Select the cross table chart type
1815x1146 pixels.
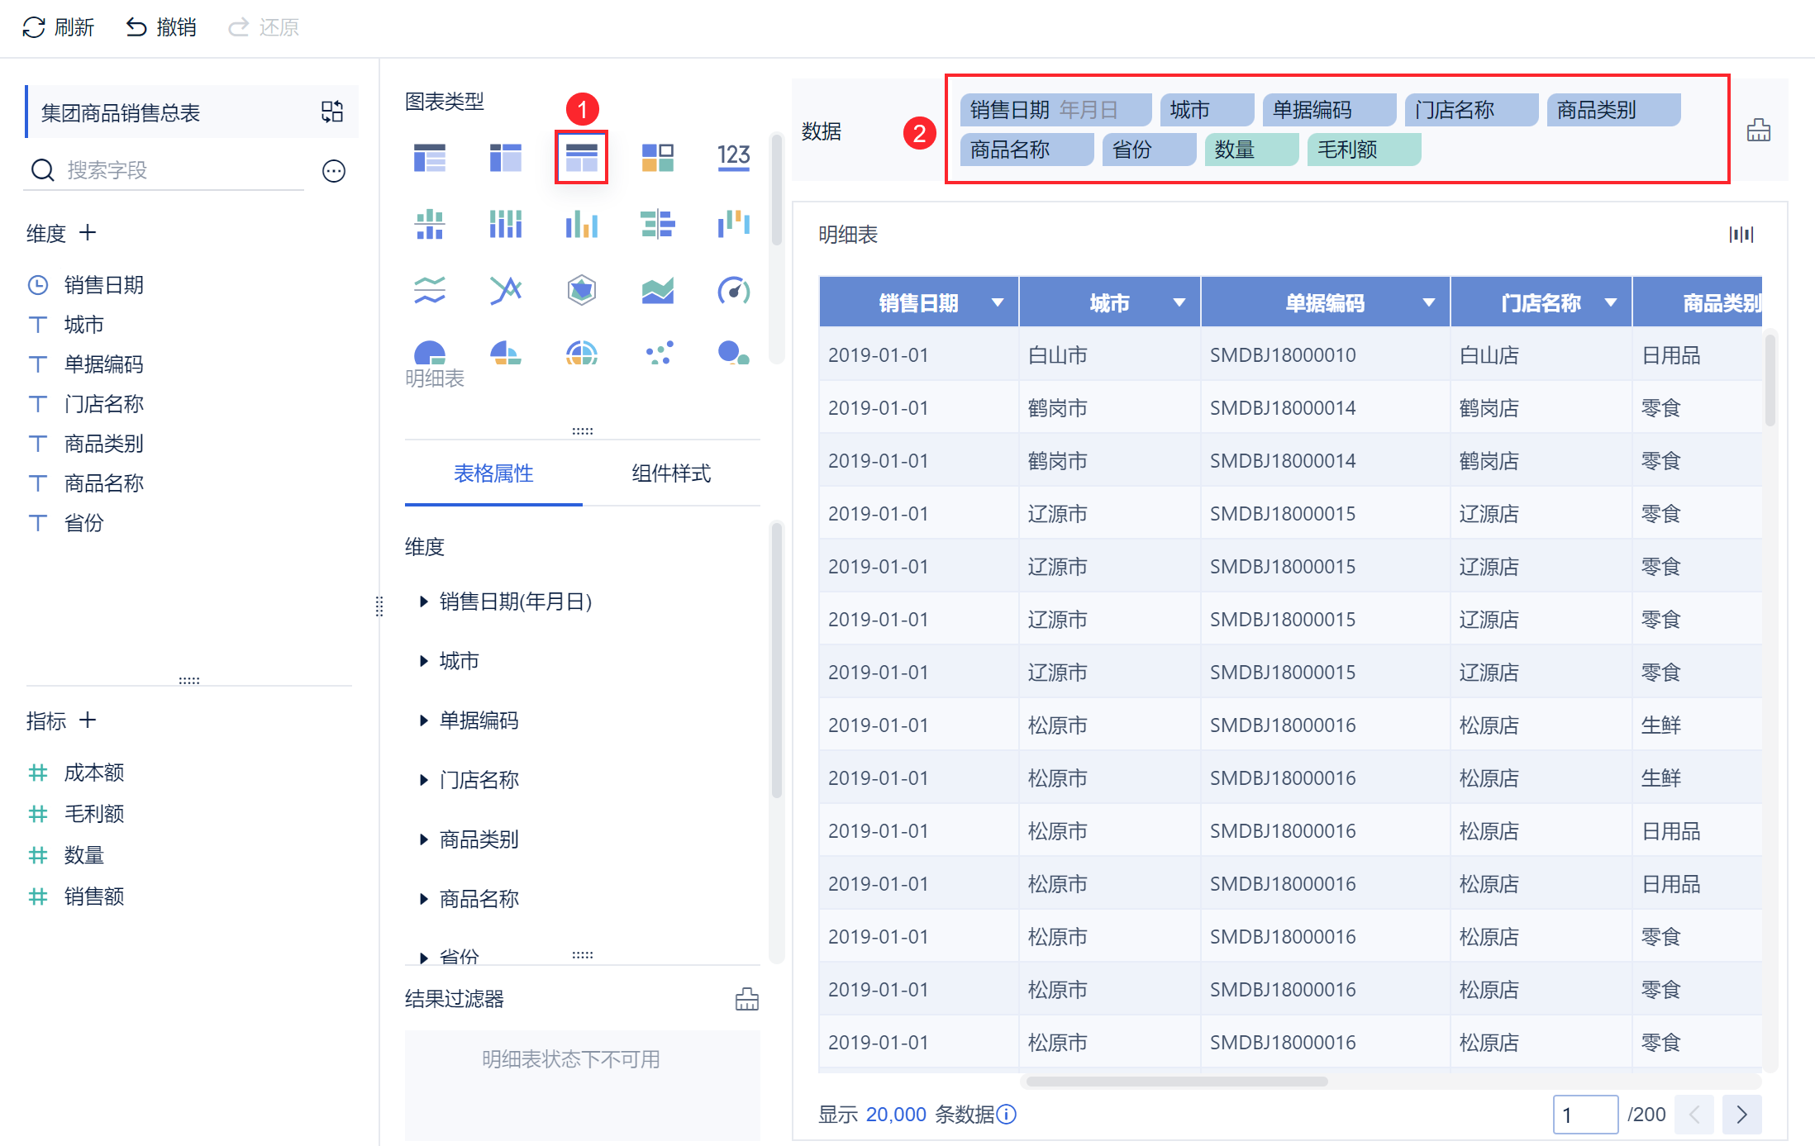[x=506, y=156]
